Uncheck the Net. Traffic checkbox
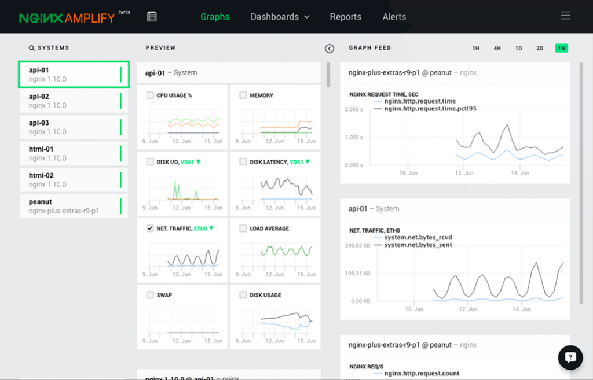The width and height of the screenshot is (593, 380). (150, 228)
